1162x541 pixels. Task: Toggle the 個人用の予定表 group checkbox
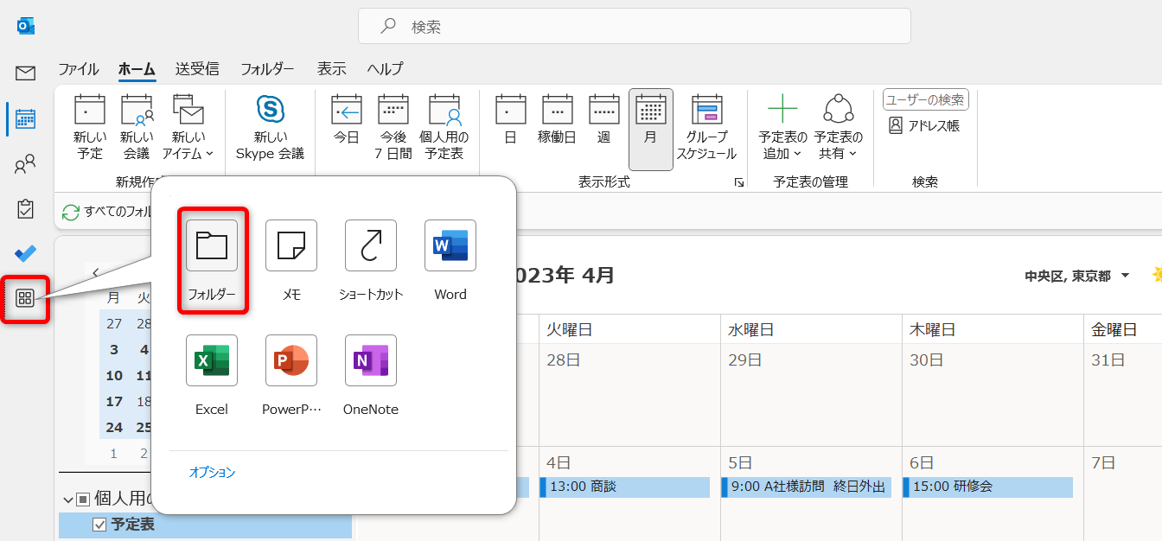[x=83, y=500]
